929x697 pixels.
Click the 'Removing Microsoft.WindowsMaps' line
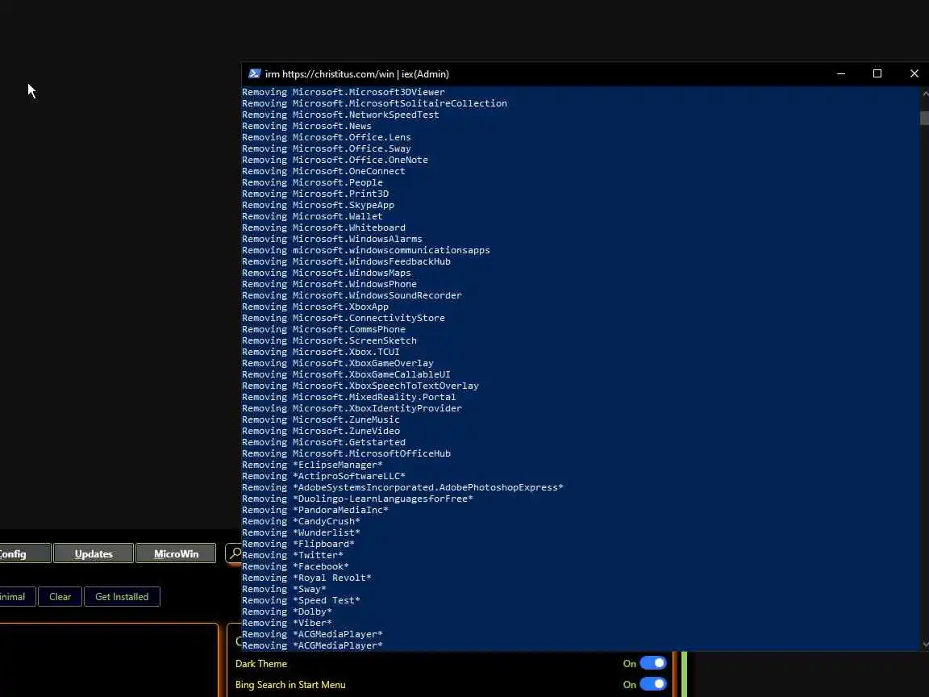coord(327,273)
